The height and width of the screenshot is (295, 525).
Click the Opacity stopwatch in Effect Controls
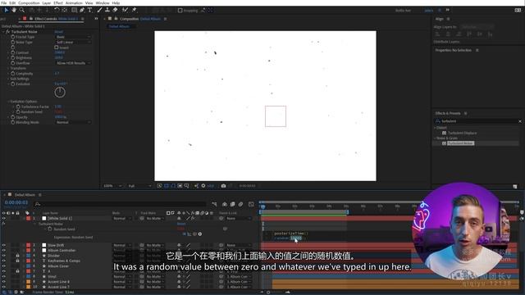(x=13, y=117)
